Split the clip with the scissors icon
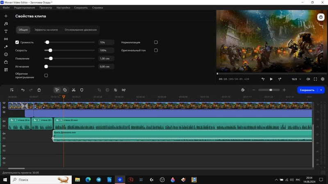Image resolution: width=328 pixels, height=184 pixels. (x=74, y=90)
